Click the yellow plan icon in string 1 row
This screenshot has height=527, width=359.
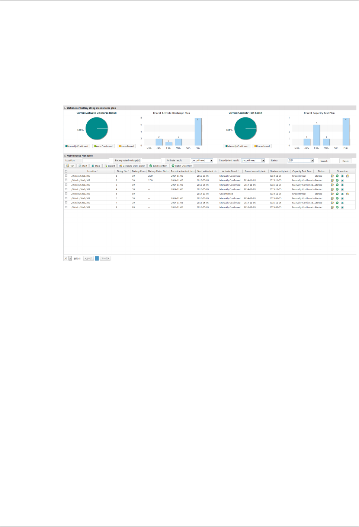pyautogui.click(x=332, y=176)
